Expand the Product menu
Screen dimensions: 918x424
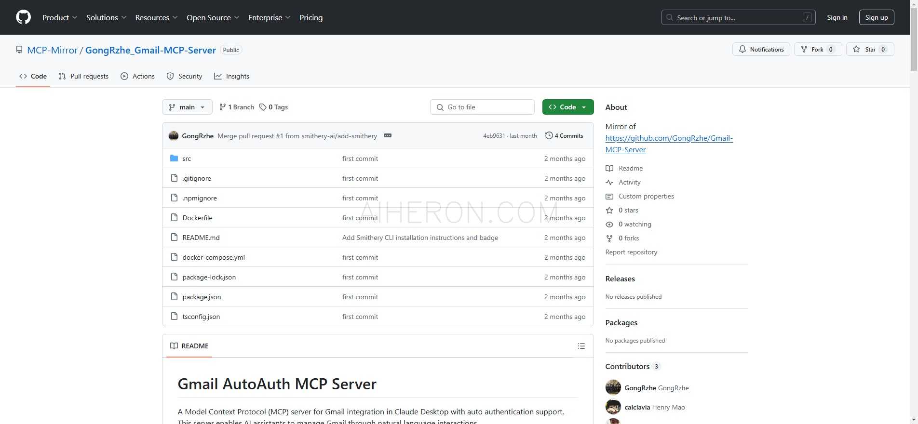point(60,17)
